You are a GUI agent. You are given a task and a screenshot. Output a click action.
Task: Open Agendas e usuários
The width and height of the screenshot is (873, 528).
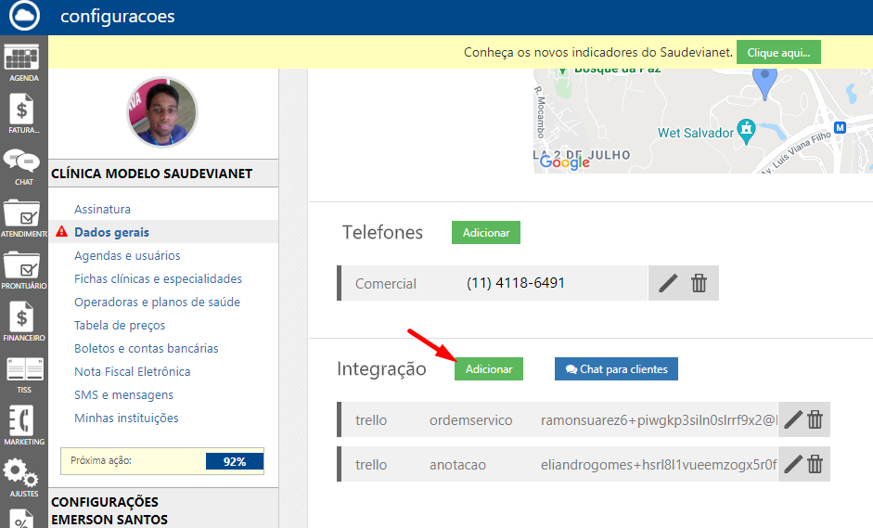click(127, 255)
